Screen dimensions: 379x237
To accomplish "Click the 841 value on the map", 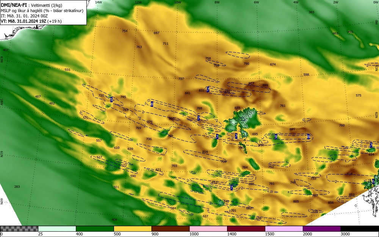I will click(187, 93).
